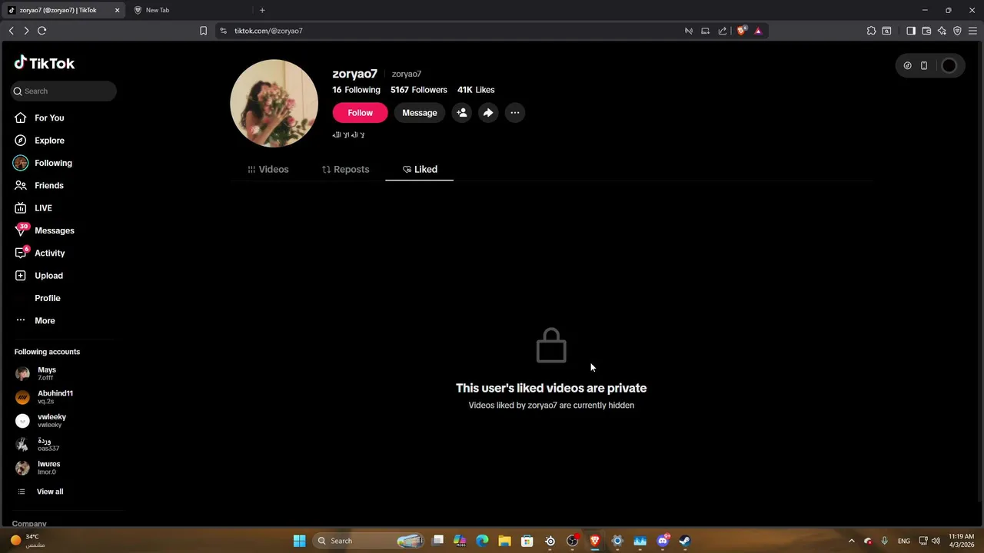
Task: Open a new browser tab
Action: [x=262, y=10]
